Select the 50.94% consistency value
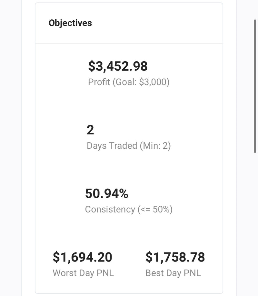This screenshot has height=296, width=258. click(107, 194)
